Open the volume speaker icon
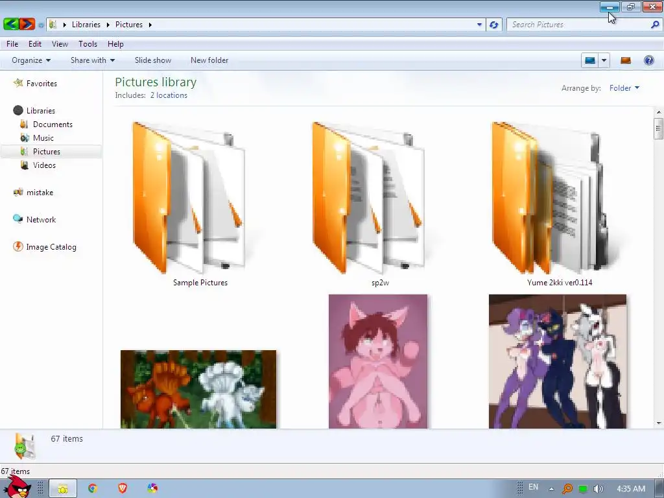664x498 pixels. click(x=598, y=489)
